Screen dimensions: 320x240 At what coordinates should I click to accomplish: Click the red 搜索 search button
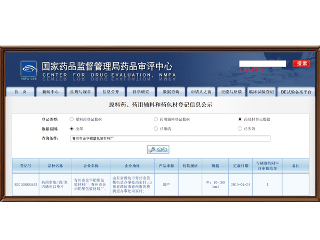[301, 63]
